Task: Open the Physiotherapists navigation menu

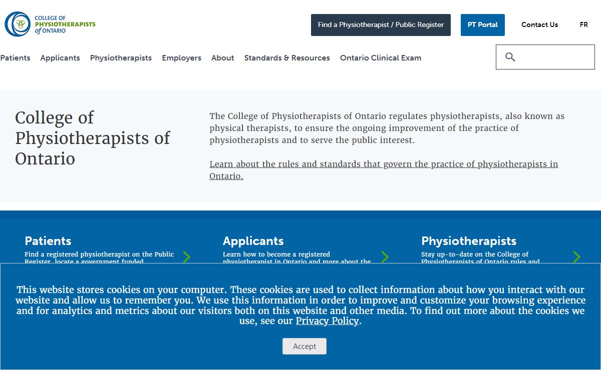Action: pyautogui.click(x=121, y=58)
